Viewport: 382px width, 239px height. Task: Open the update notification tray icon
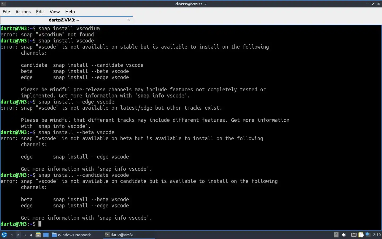tap(368, 234)
